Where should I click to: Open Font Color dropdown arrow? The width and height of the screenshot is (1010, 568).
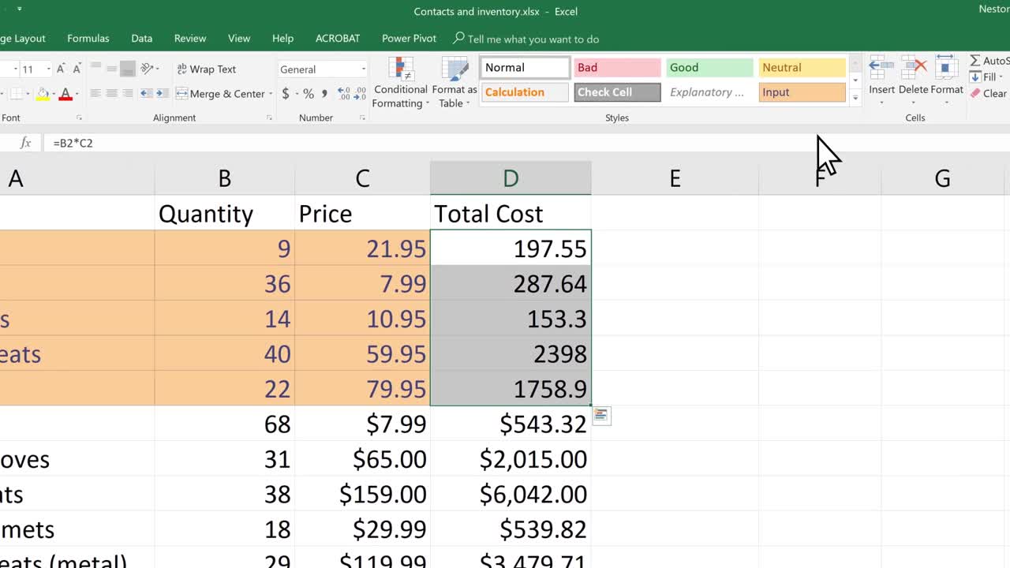(77, 94)
